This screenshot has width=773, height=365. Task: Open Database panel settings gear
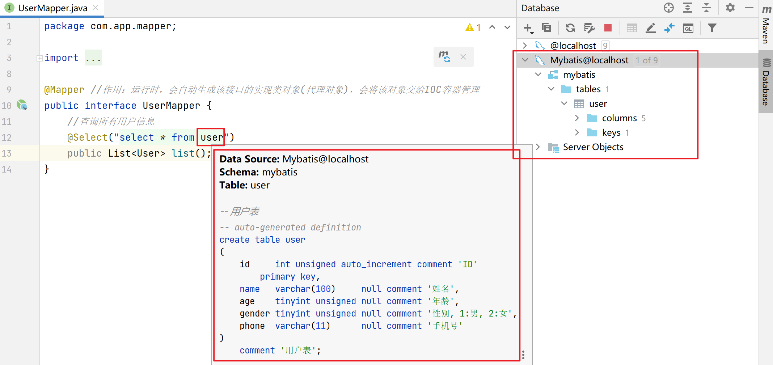(730, 8)
